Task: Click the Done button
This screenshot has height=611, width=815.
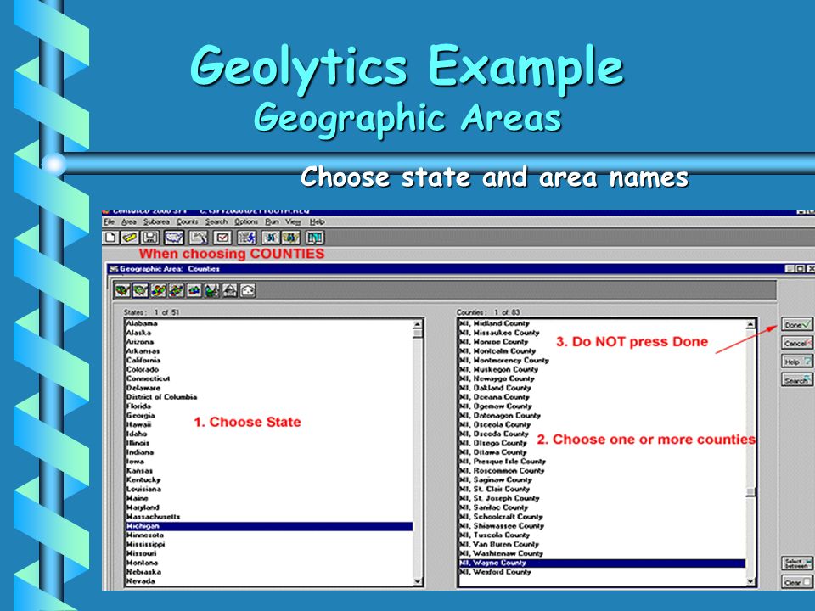Action: pos(797,325)
